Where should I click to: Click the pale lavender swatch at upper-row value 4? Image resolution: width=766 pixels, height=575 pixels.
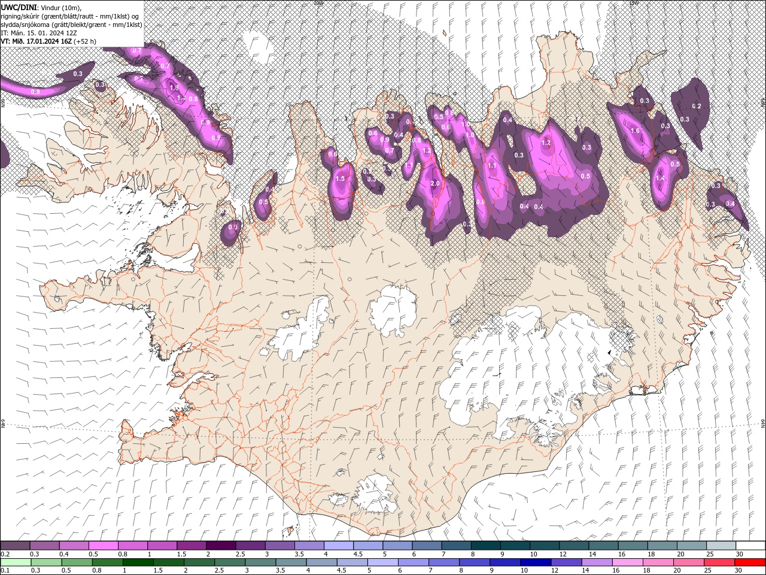pos(339,546)
